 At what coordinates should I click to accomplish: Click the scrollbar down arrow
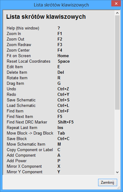coord(117,172)
